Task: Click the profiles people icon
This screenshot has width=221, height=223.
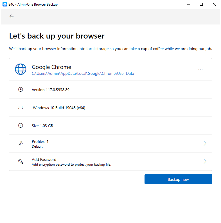Action: tap(21, 143)
